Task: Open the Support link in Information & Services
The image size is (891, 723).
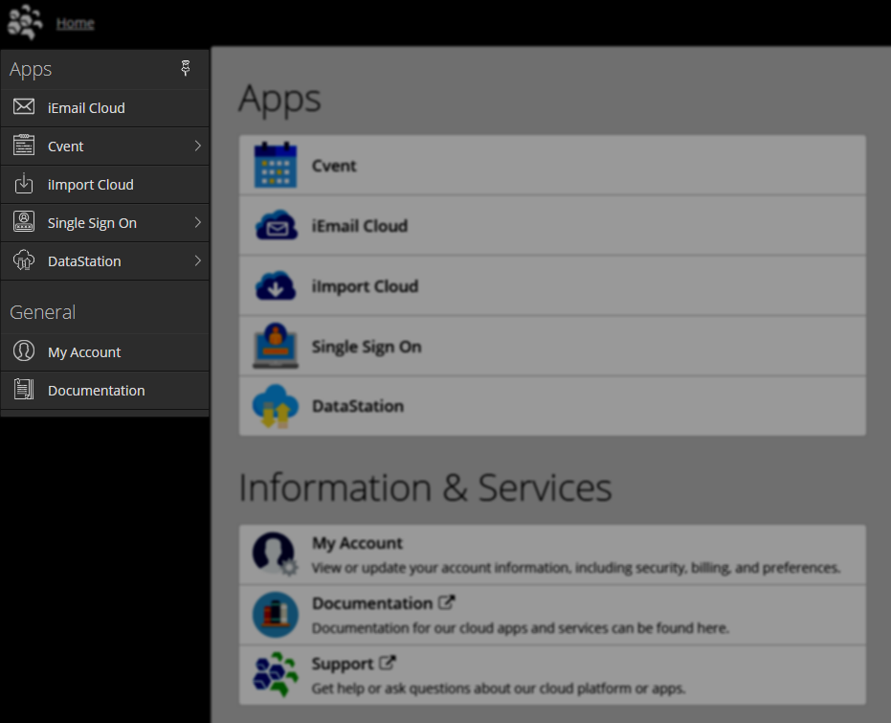Action: (x=342, y=664)
